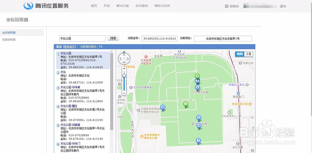Image resolution: width=312 pixels, height=153 pixels.
Task: Open result 天坛公园-祈年殿 in the list
Action: (70, 87)
